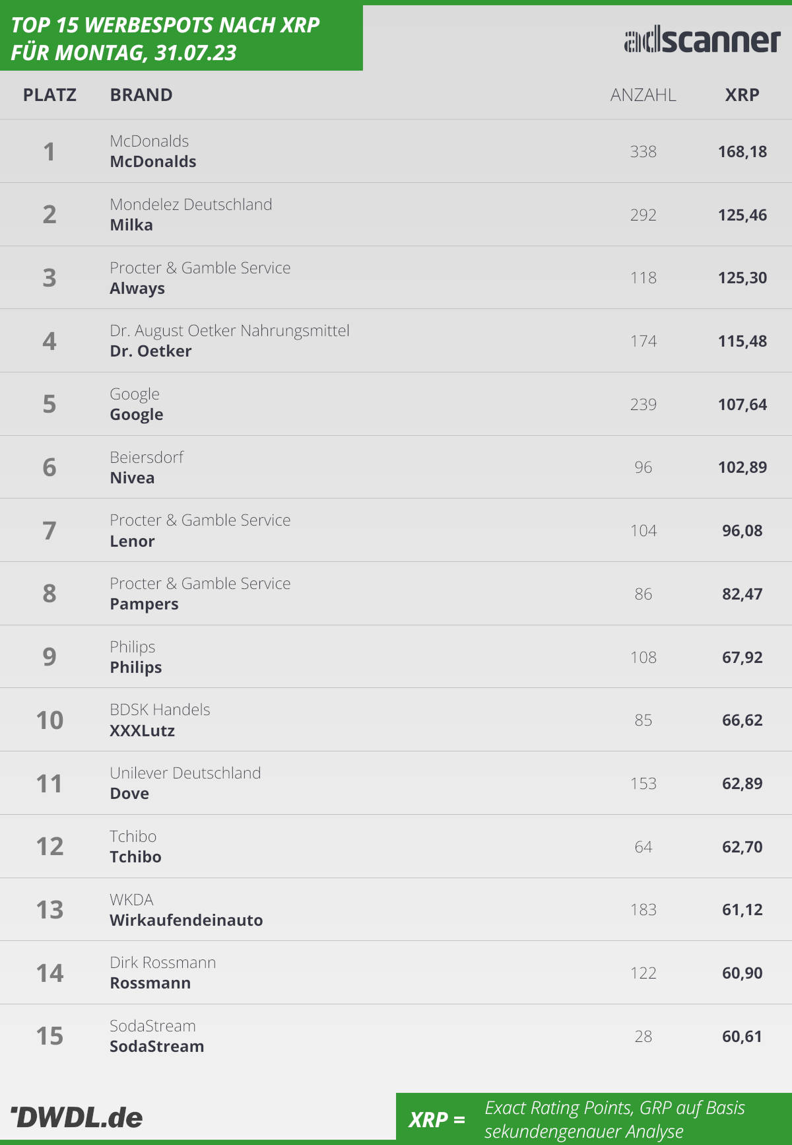Click the Dr. Oetker brand name

pyautogui.click(x=150, y=351)
